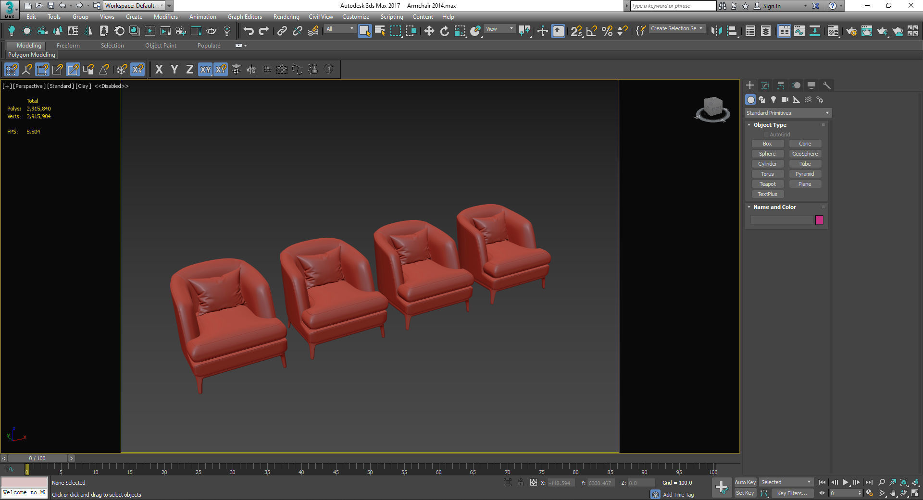Open Select by Name dialog
The image size is (923, 500).
point(380,31)
